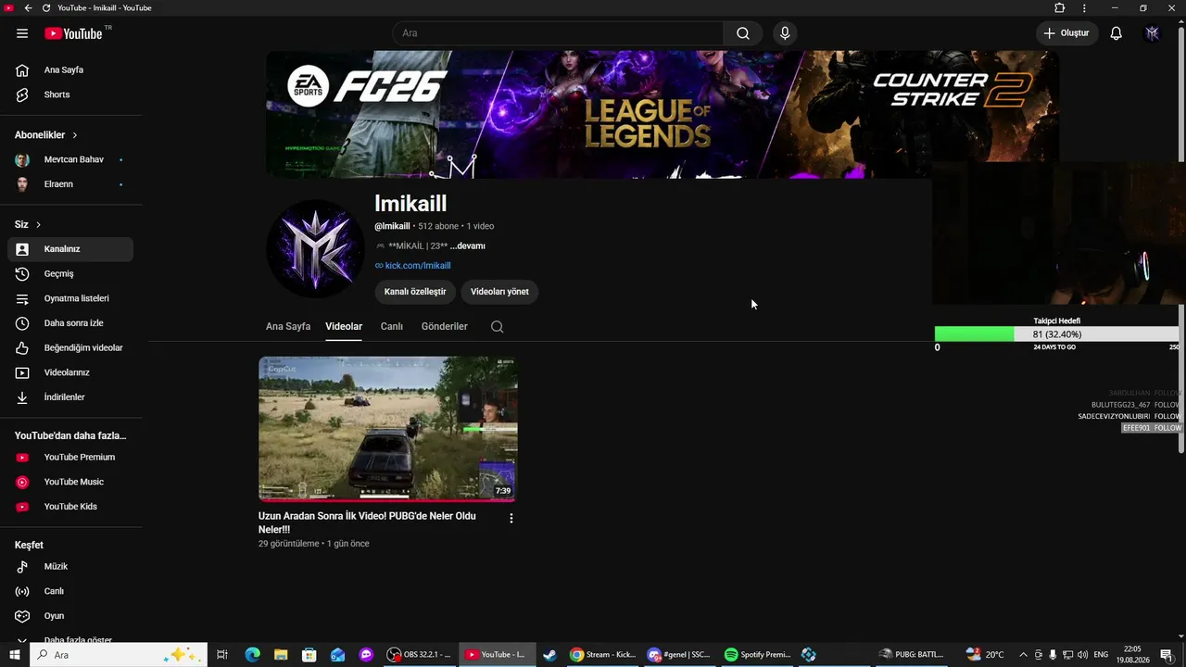
Task: Open the Windows Start menu
Action: pos(15,655)
